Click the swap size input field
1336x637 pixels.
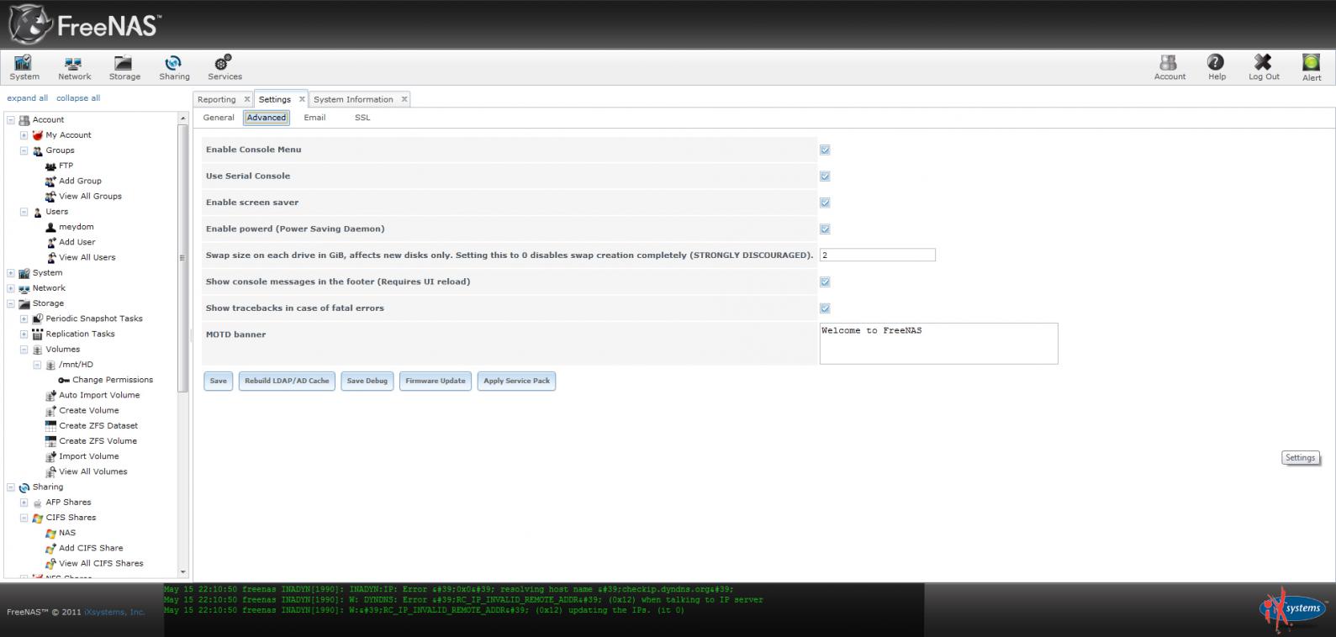pyautogui.click(x=878, y=255)
